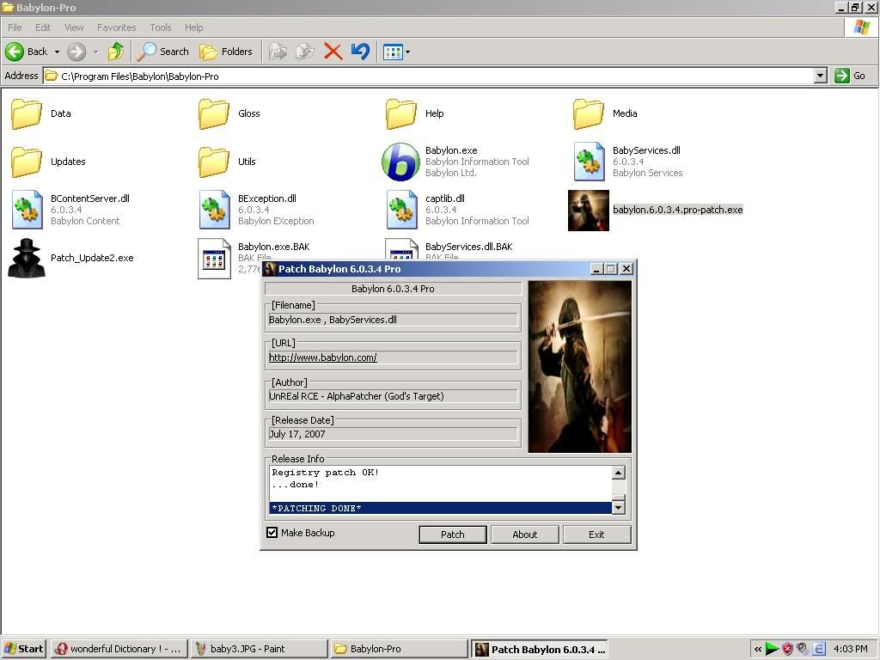Click the Up folder toolbar icon

coord(116,52)
